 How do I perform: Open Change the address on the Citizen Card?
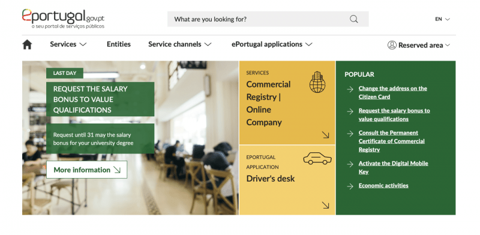(393, 92)
